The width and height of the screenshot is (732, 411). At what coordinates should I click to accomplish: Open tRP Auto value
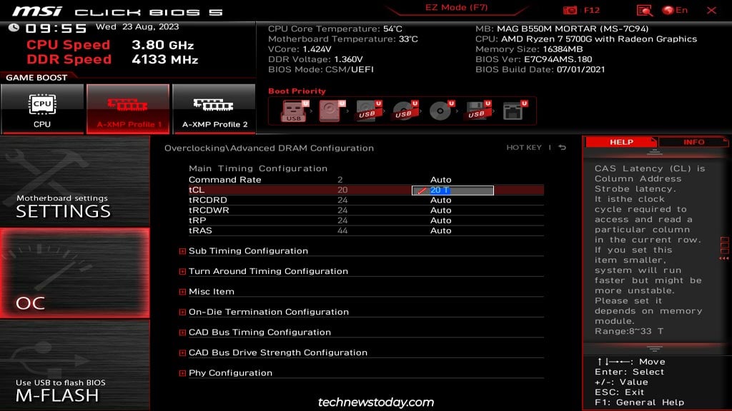pyautogui.click(x=440, y=220)
